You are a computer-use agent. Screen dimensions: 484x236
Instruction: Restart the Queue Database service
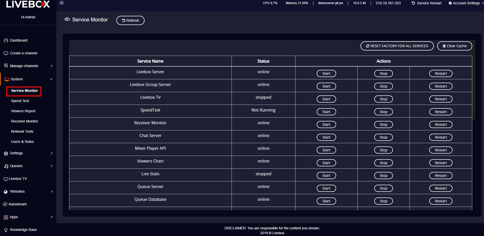tap(441, 201)
